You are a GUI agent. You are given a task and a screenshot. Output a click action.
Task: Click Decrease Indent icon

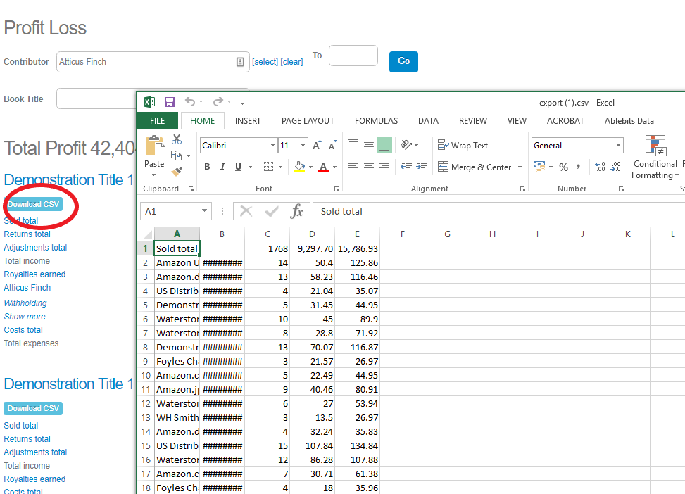tap(406, 167)
